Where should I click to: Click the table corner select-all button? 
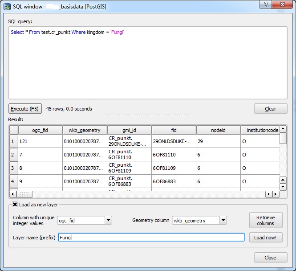(14, 130)
